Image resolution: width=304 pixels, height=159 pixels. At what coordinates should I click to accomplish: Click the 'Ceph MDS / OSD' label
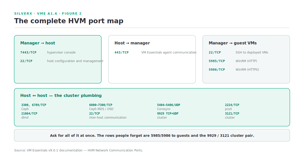(x=101, y=109)
